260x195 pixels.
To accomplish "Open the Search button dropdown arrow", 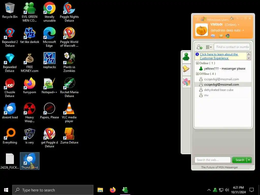I will (249, 160).
